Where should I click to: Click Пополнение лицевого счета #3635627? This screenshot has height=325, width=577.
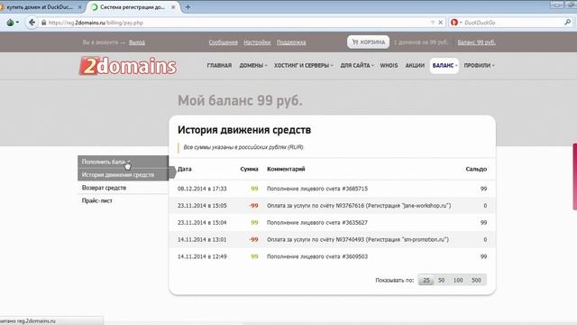tap(317, 223)
